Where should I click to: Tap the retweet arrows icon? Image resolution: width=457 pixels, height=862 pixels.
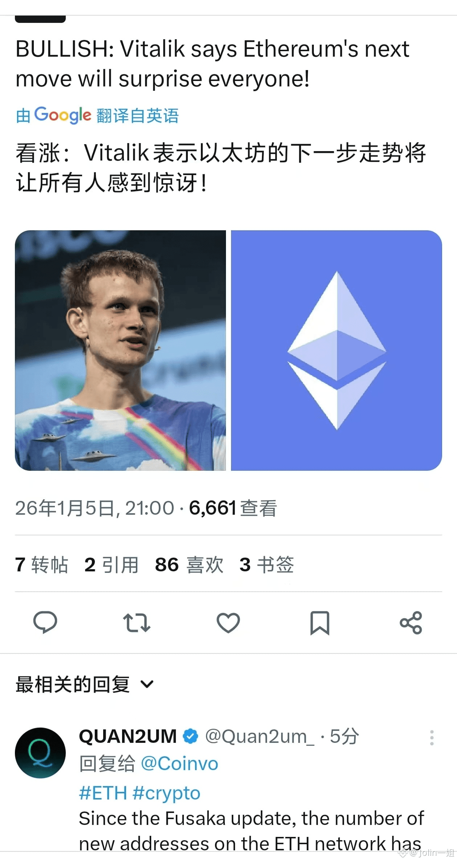pos(137,623)
